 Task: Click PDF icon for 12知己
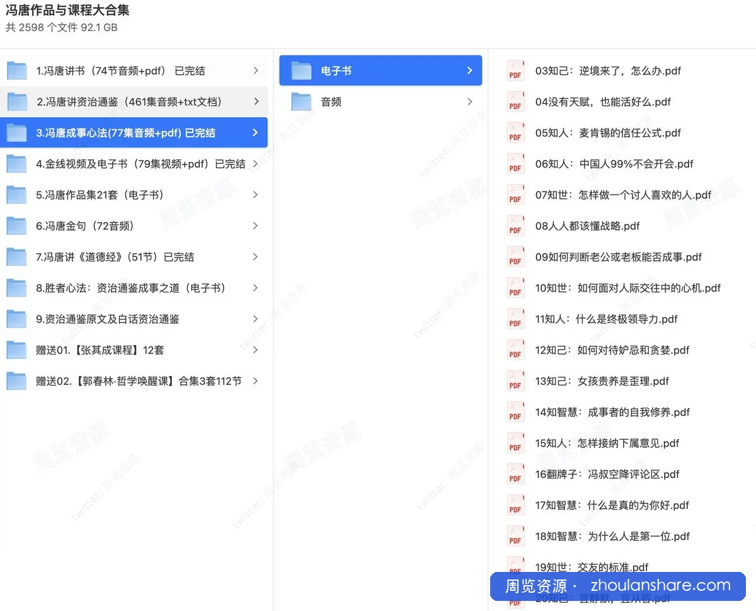(x=516, y=350)
